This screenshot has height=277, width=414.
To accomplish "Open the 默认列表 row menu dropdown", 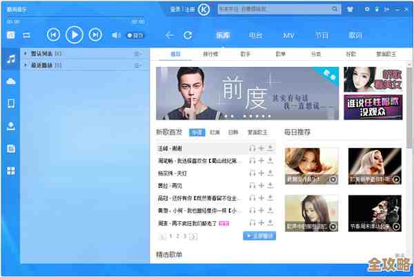I will pyautogui.click(x=137, y=54).
